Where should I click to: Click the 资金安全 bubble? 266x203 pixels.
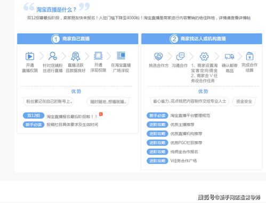pos(244,101)
